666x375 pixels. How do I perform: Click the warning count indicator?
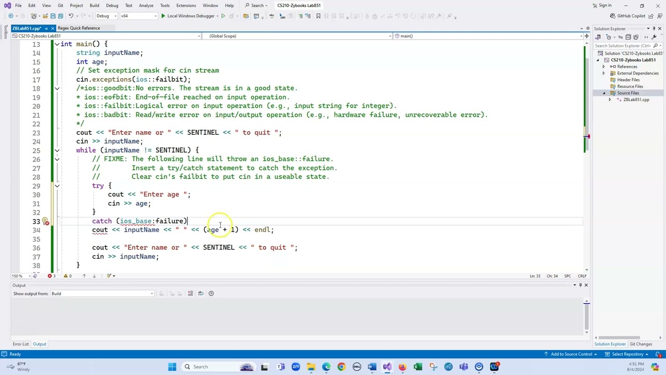(68, 276)
